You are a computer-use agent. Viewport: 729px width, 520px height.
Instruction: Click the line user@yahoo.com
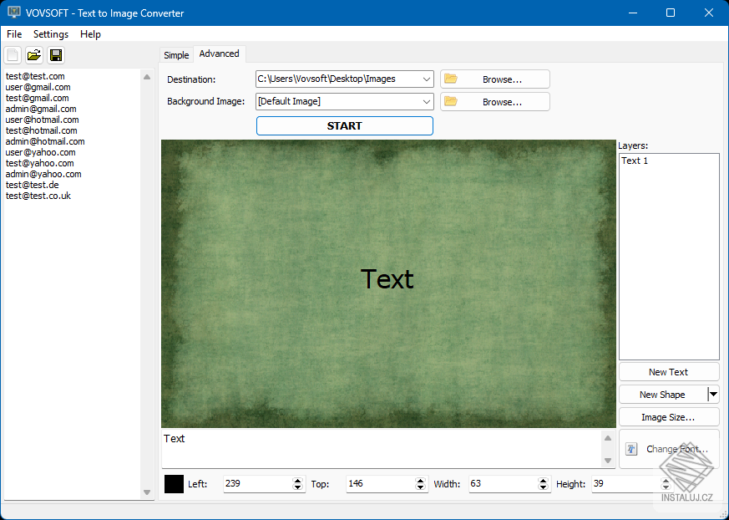[40, 152]
